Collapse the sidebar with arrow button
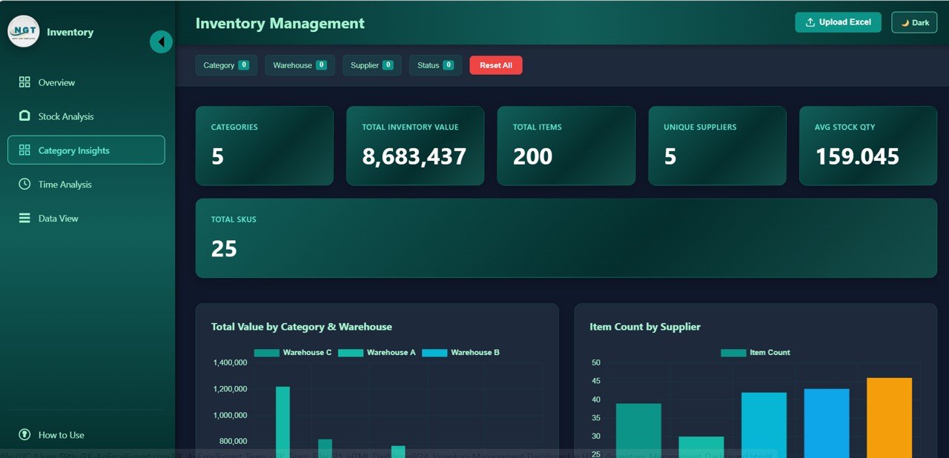Viewport: 949px width, 458px height. click(161, 42)
